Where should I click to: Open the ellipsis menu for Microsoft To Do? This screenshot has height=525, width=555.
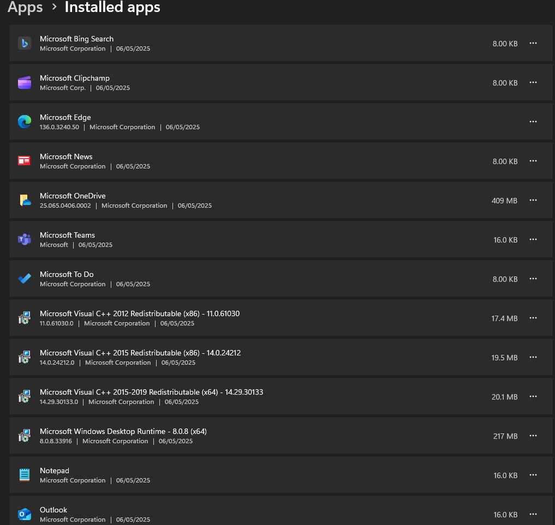533,279
